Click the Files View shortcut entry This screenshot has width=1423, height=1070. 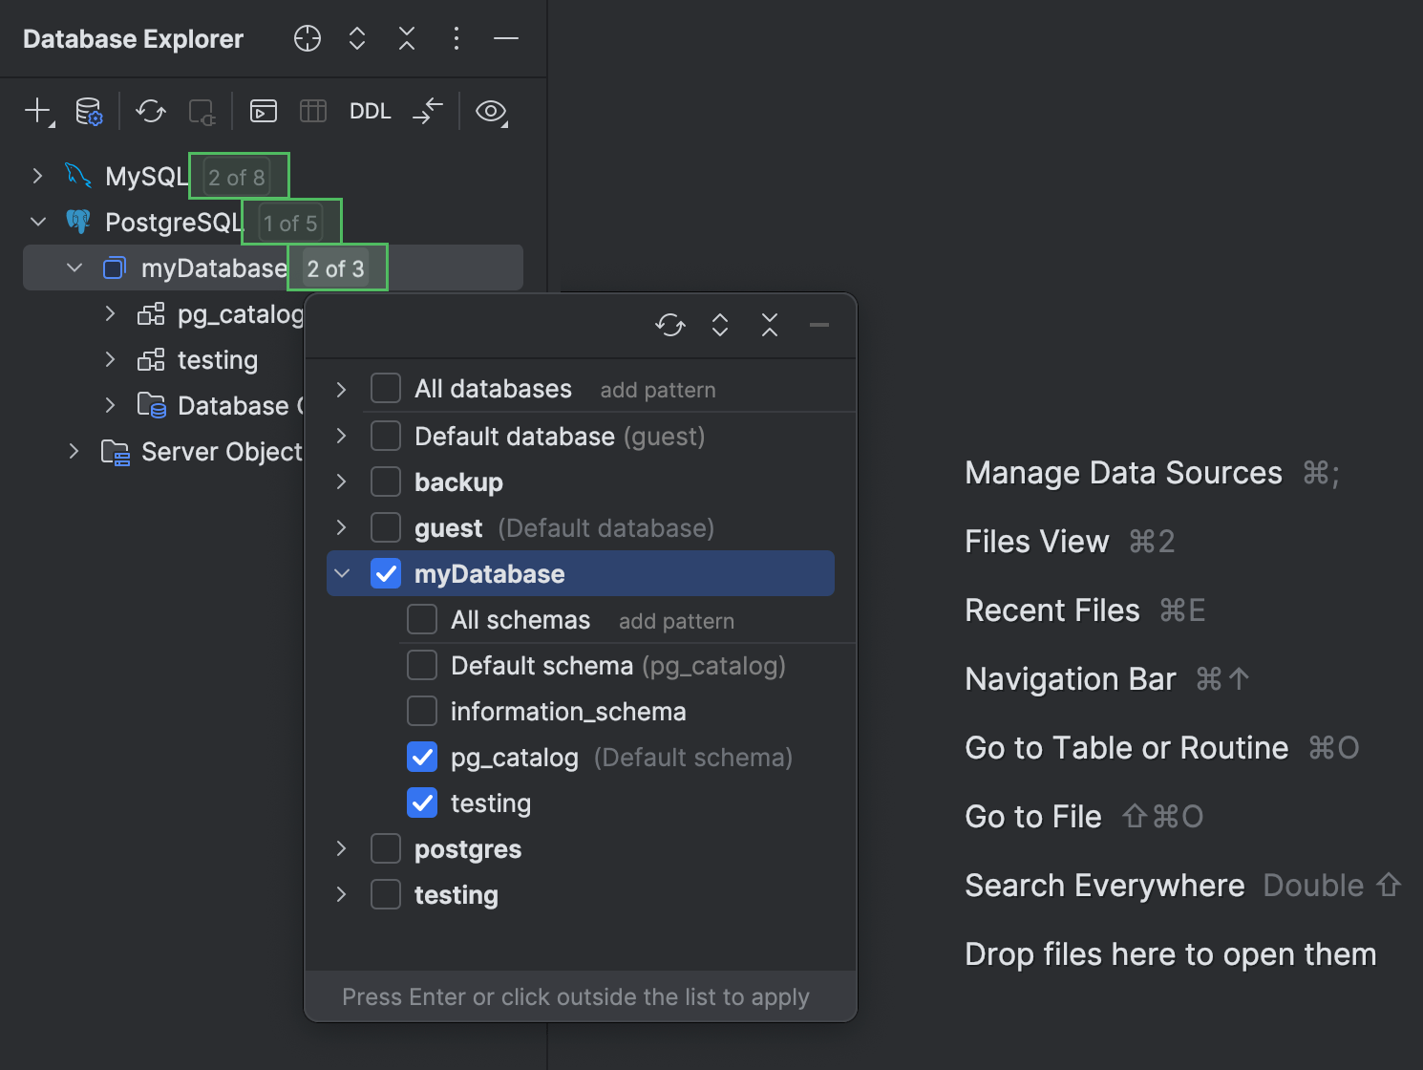(1037, 542)
